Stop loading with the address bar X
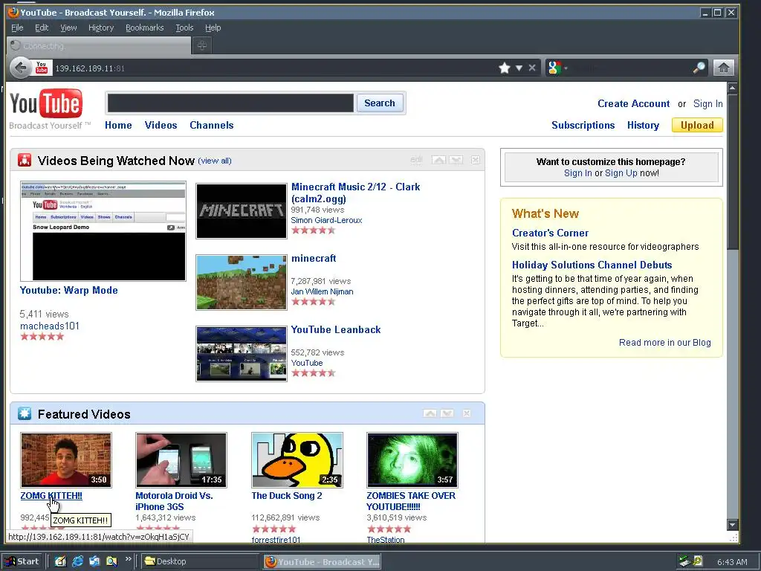This screenshot has width=761, height=571. 532,68
